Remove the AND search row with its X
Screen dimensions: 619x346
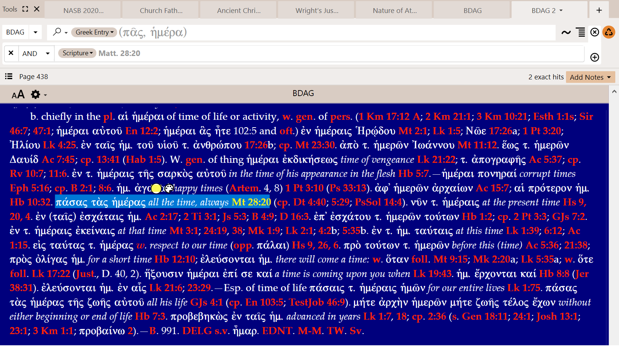point(11,53)
